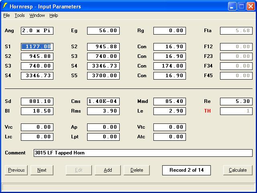Click the Cms field showing 1.40E-04
Image resolution: width=257 pixels, height=193 pixels.
104,101
